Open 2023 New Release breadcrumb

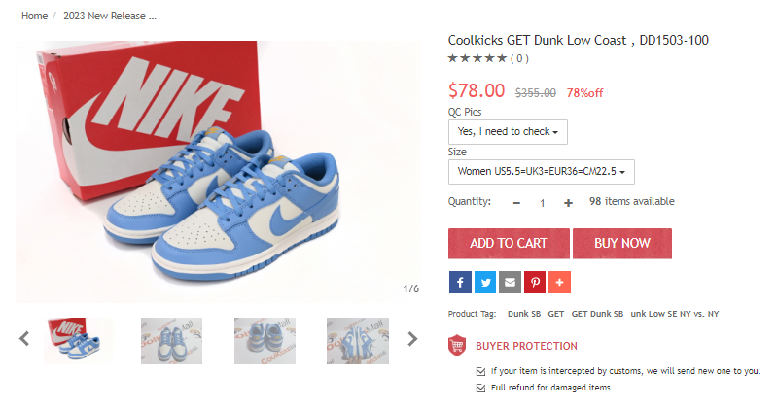click(110, 16)
